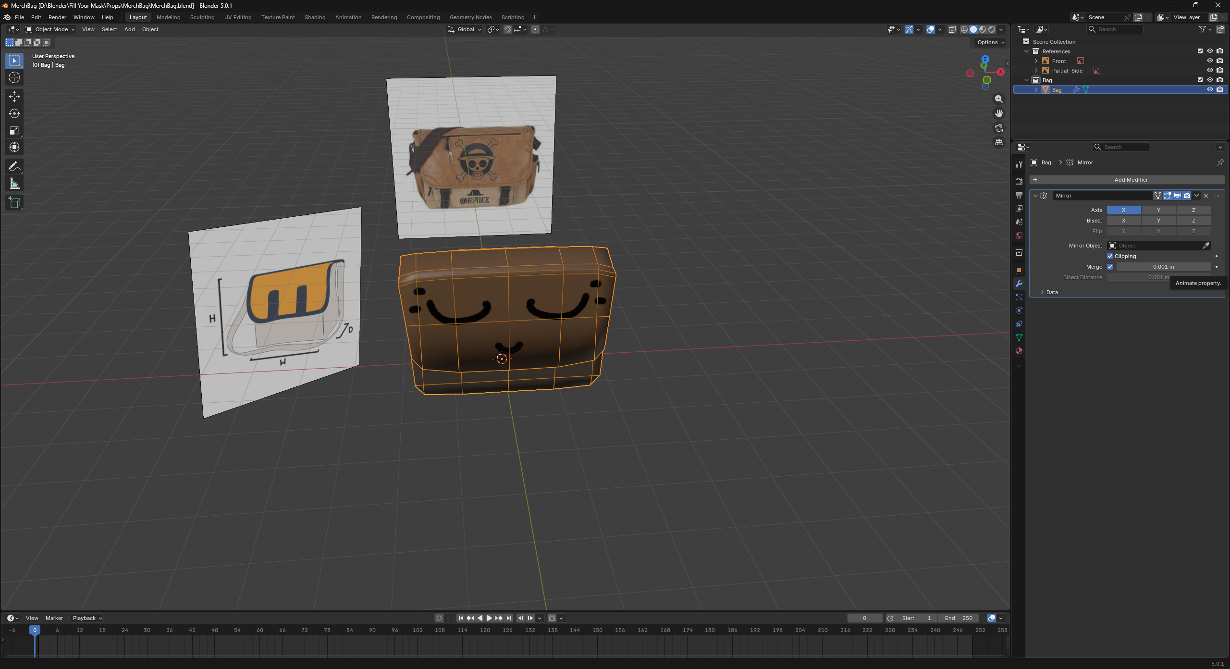Enable Mirror axis Z
This screenshot has width=1230, height=669.
pos(1193,210)
